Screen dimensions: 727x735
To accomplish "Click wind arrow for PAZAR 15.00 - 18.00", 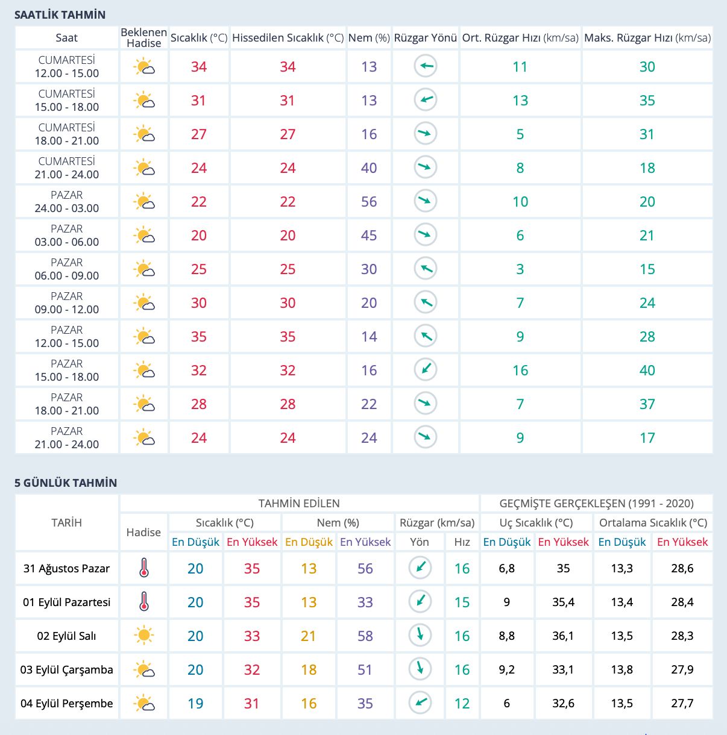I will [x=426, y=370].
